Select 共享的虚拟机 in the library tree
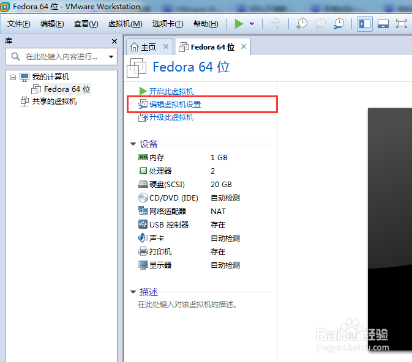The height and width of the screenshot is (362, 412). [x=54, y=102]
